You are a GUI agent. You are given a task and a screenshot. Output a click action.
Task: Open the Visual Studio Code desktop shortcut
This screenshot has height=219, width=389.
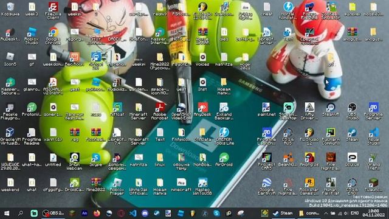coord(373,136)
